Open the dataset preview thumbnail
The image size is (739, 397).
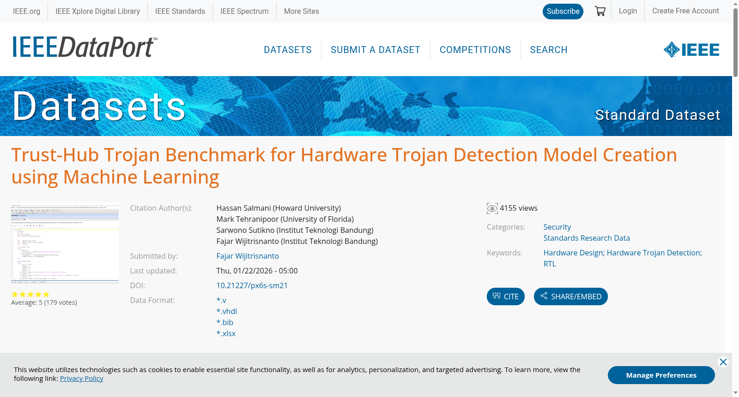[x=65, y=243]
